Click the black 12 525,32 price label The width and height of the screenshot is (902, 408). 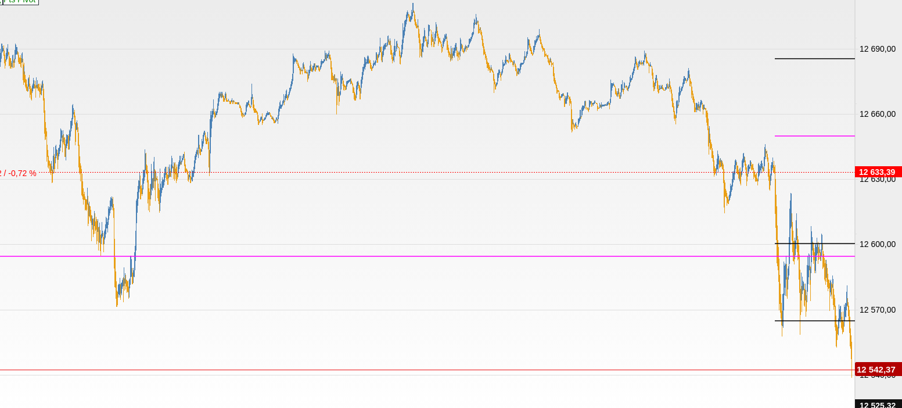pyautogui.click(x=878, y=405)
